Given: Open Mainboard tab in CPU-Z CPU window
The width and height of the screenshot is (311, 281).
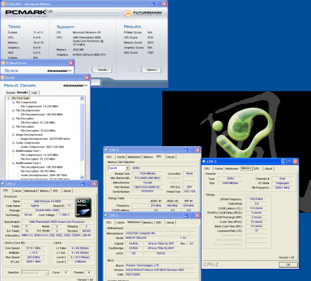Looking at the screenshot, I should (x=31, y=191).
